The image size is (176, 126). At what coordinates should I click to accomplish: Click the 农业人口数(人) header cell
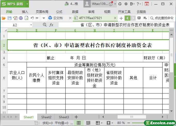pos(17,75)
